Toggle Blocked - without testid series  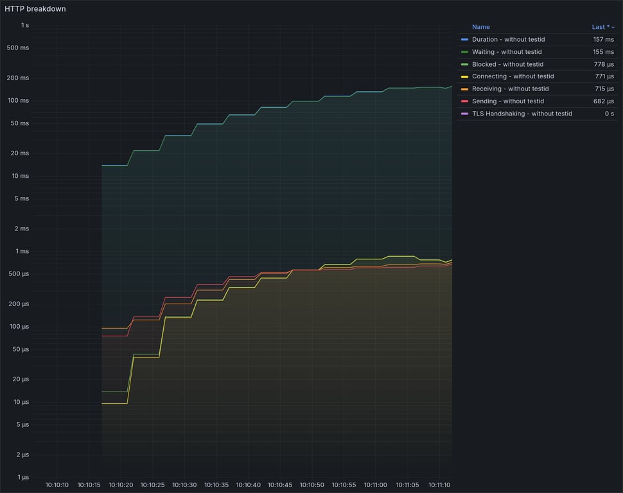click(507, 64)
